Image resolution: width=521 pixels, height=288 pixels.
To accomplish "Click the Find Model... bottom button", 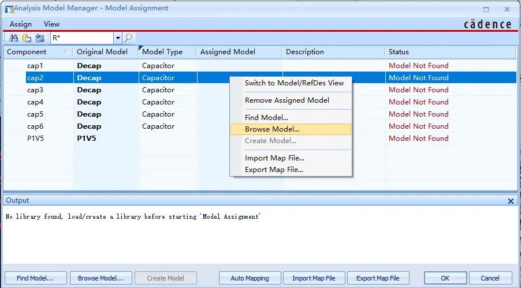I will coord(36,278).
